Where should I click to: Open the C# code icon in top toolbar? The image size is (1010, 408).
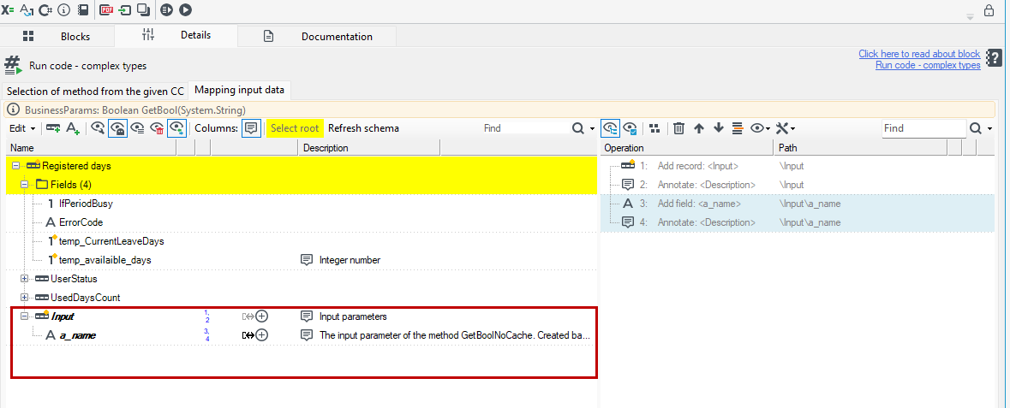pyautogui.click(x=45, y=9)
